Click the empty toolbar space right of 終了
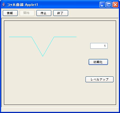The image size is (120, 113). click(93, 13)
